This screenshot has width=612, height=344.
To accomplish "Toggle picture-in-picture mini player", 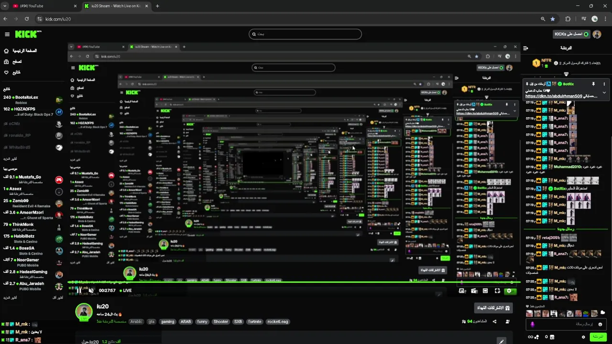I will [x=462, y=290].
